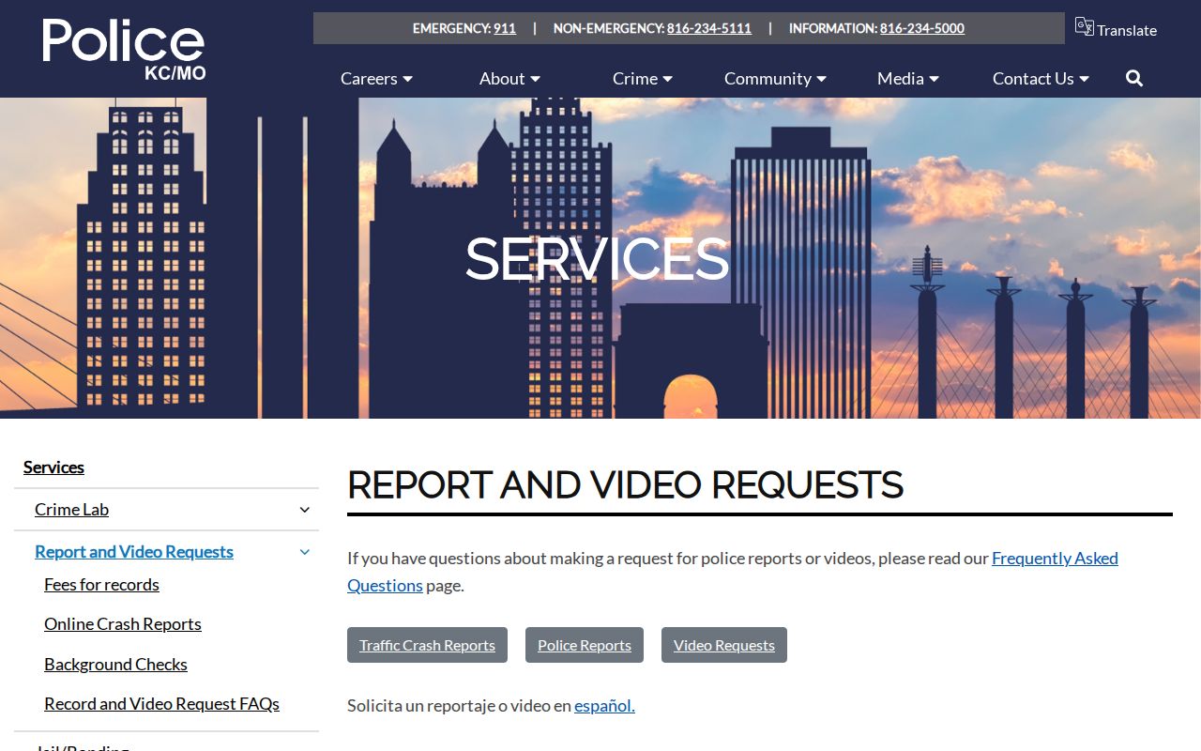The width and height of the screenshot is (1201, 751).
Task: Open the Services sidebar heading link
Action: 53,467
